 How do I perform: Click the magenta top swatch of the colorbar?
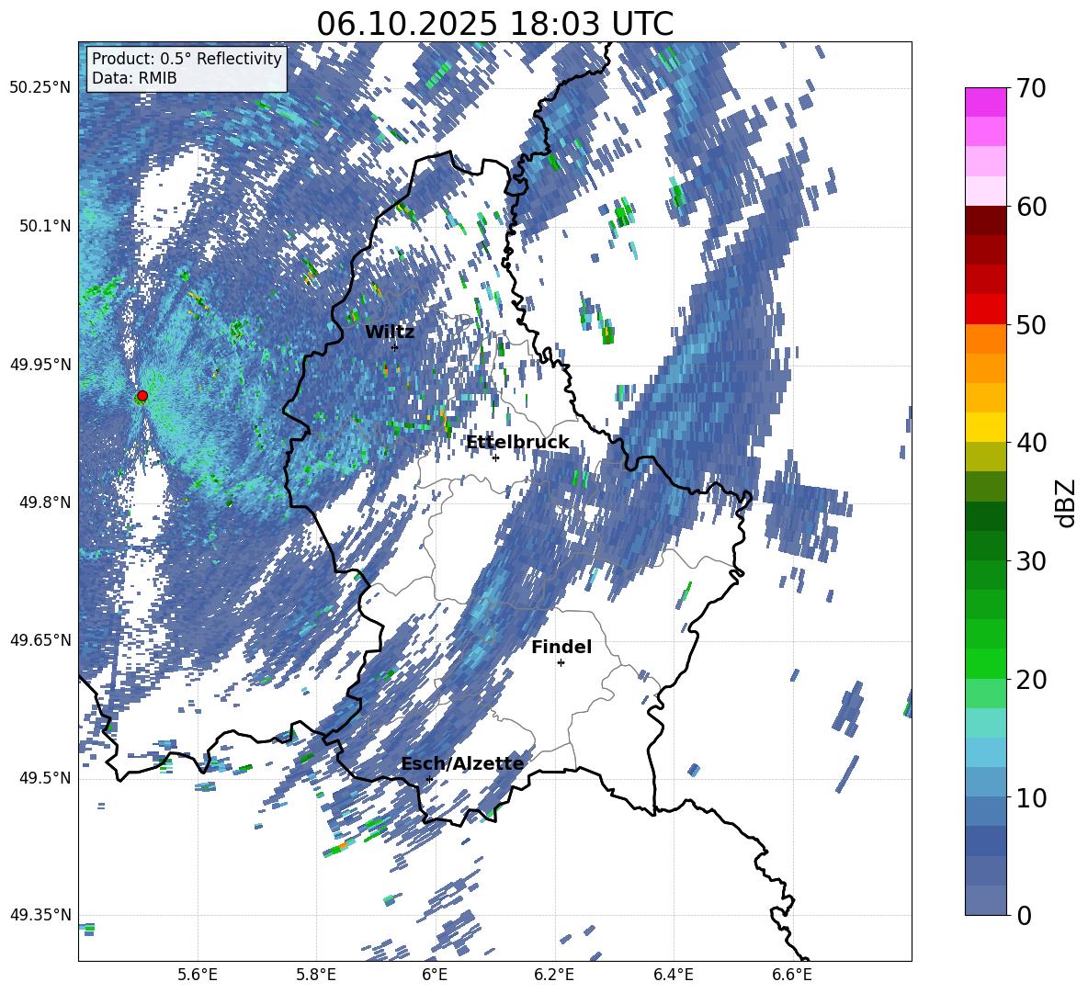(986, 102)
